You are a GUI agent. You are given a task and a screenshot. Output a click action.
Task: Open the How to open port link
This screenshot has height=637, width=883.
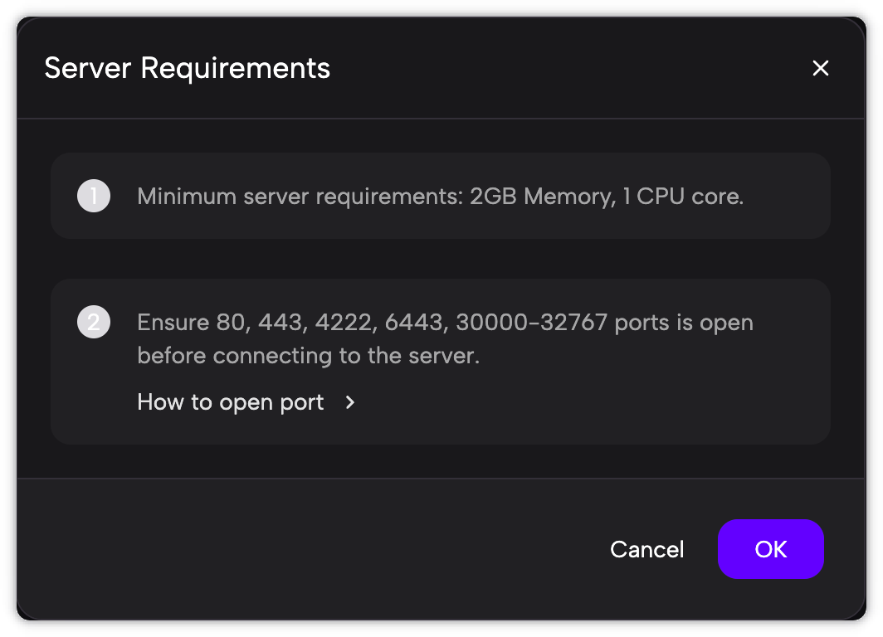[x=231, y=402]
